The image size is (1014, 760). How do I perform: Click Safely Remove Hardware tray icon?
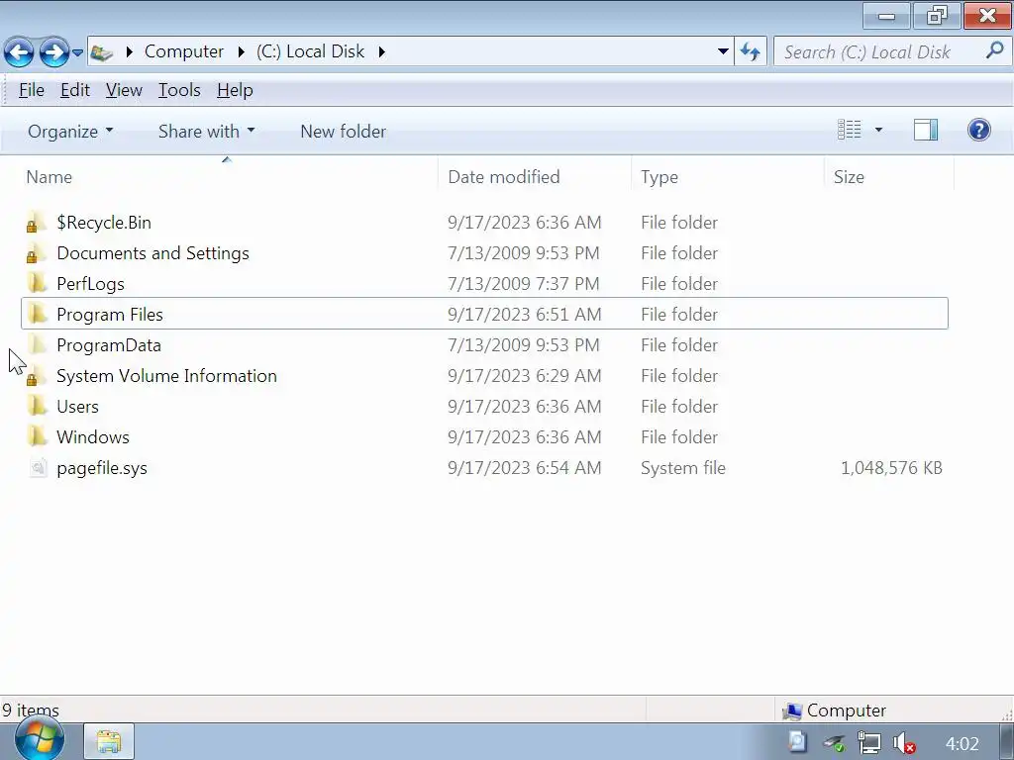[x=834, y=743]
